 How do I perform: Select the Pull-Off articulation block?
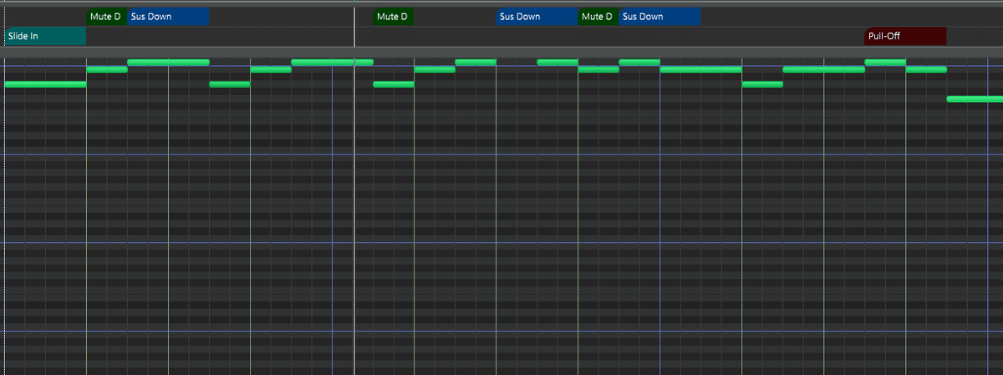905,36
